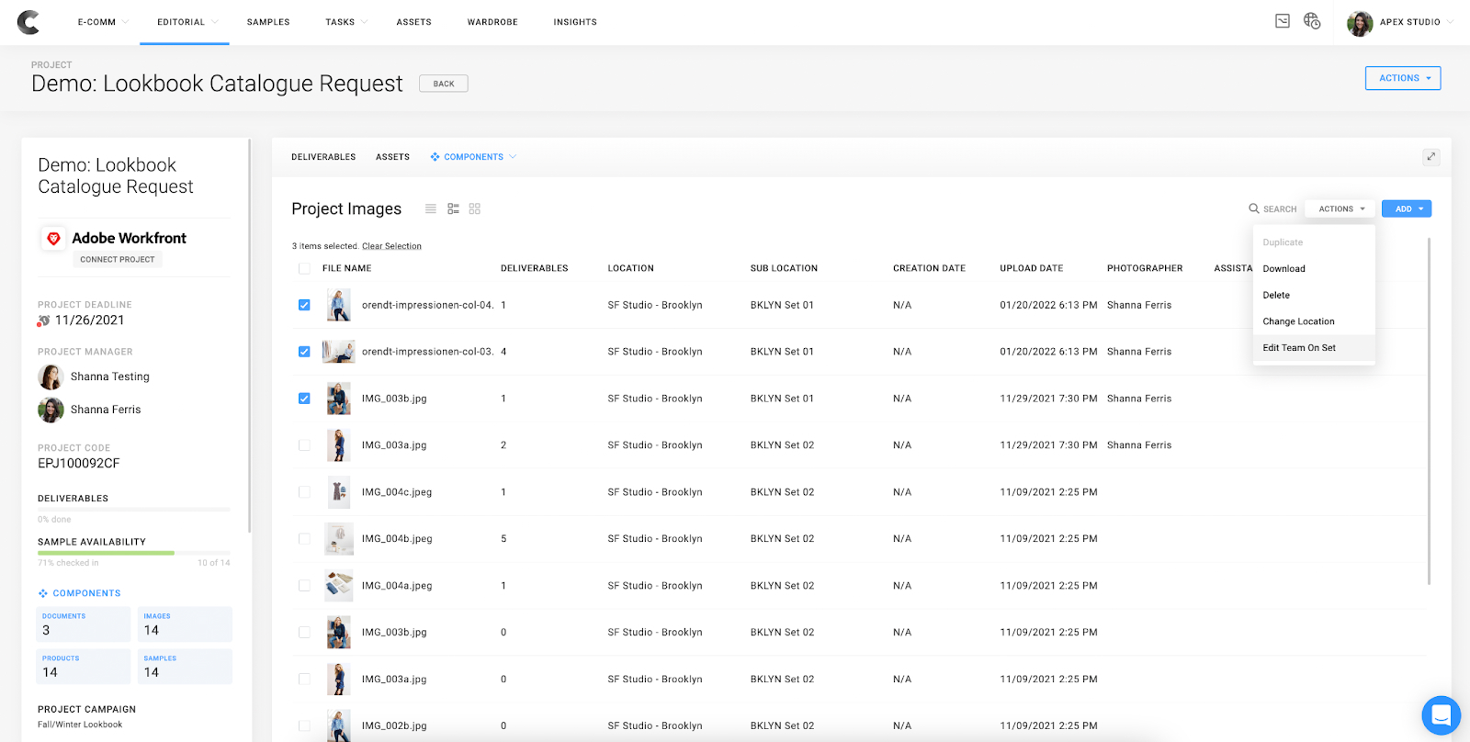Open the page-level ACTIONS dropdown
This screenshot has height=742, width=1470.
[1403, 78]
